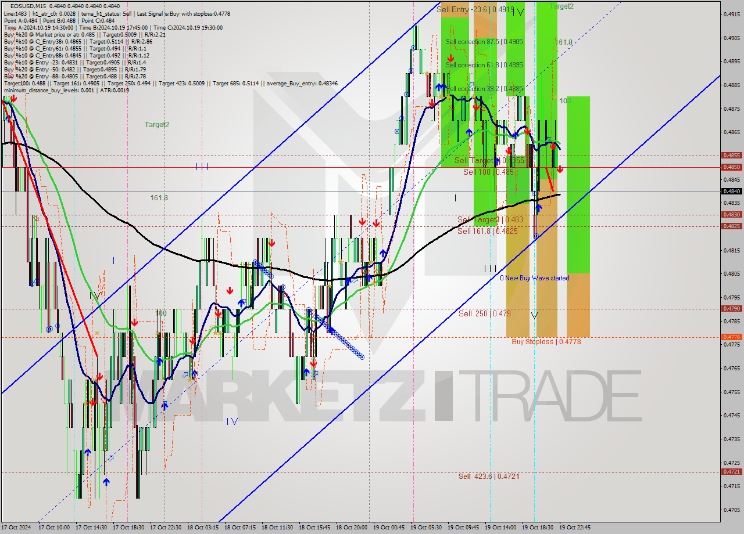Image resolution: width=744 pixels, height=534 pixels.
Task: Select '19 Oct 22:45' on time axis
Action: [574, 528]
